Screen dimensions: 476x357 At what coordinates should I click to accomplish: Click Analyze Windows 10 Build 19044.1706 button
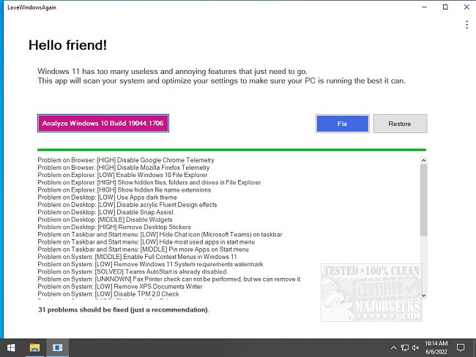[x=103, y=123]
